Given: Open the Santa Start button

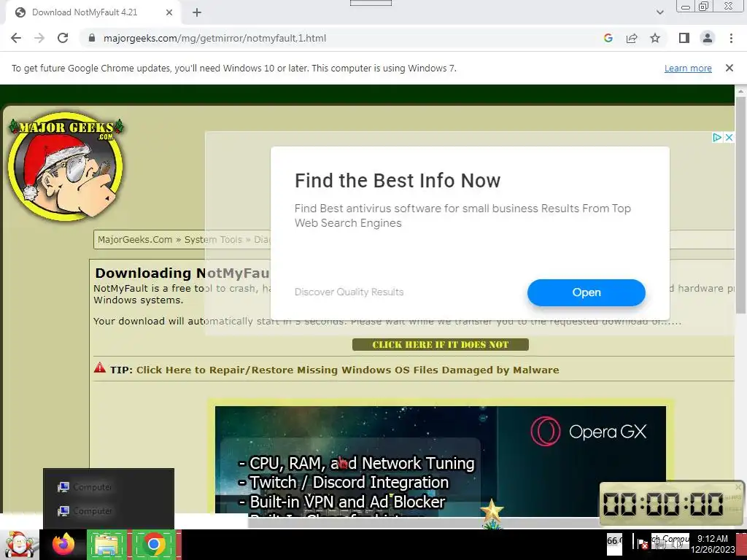Looking at the screenshot, I should click(x=19, y=544).
